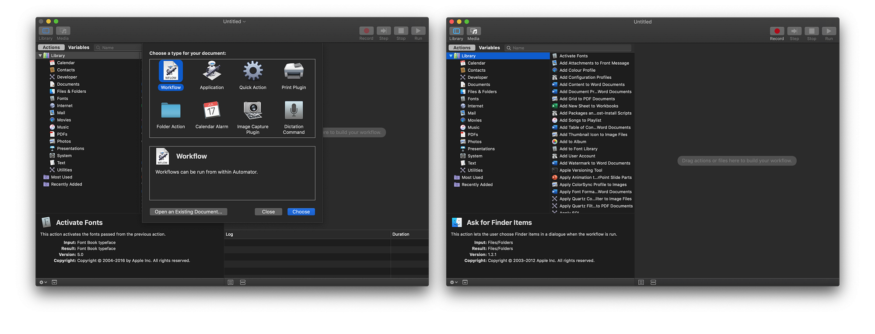875x334 pixels.
Task: Click Run button in right window toolbar
Action: 829,31
